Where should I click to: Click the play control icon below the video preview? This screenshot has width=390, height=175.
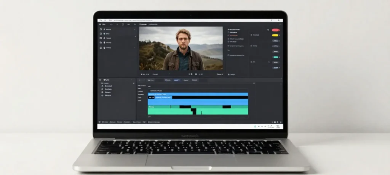point(192,74)
